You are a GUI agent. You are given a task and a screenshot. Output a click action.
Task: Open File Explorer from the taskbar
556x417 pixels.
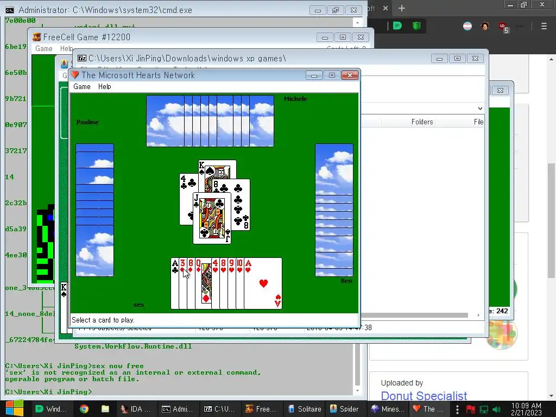[x=105, y=409]
